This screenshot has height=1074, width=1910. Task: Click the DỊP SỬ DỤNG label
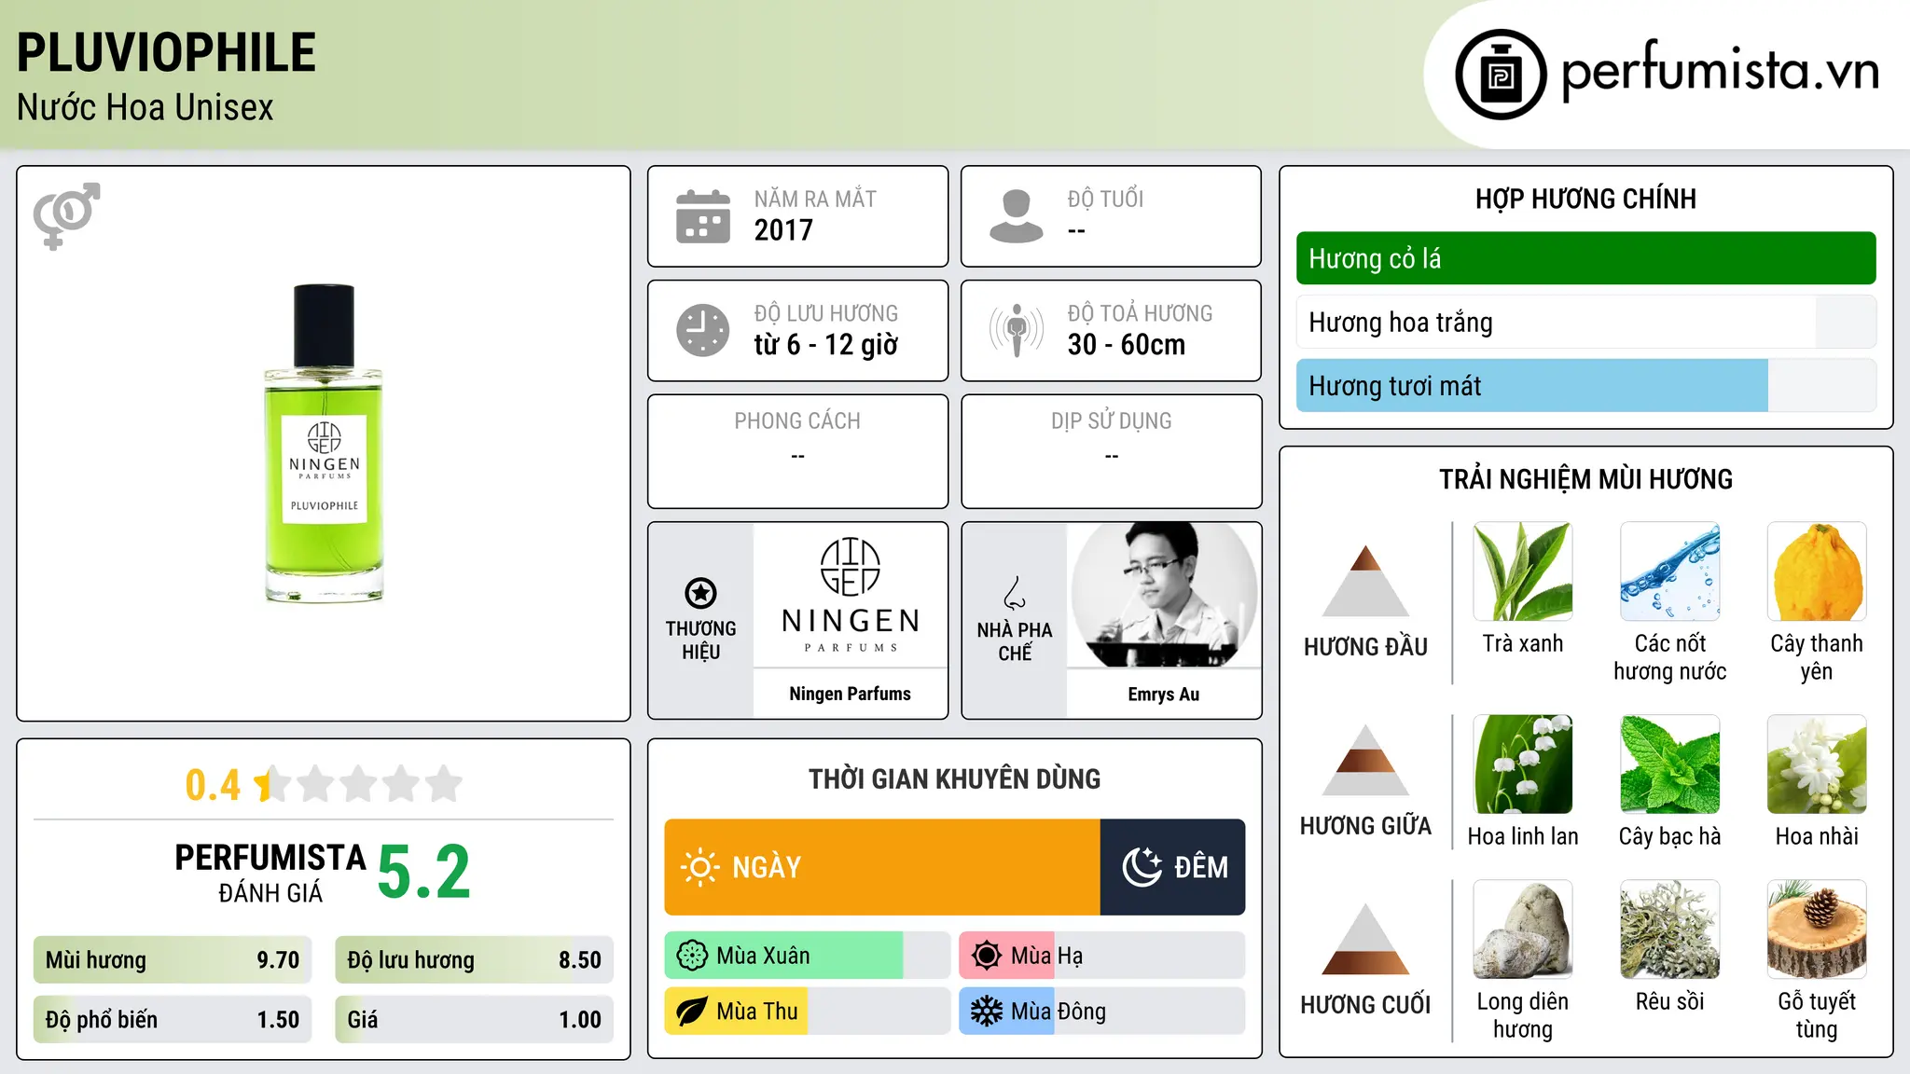pyautogui.click(x=1112, y=420)
